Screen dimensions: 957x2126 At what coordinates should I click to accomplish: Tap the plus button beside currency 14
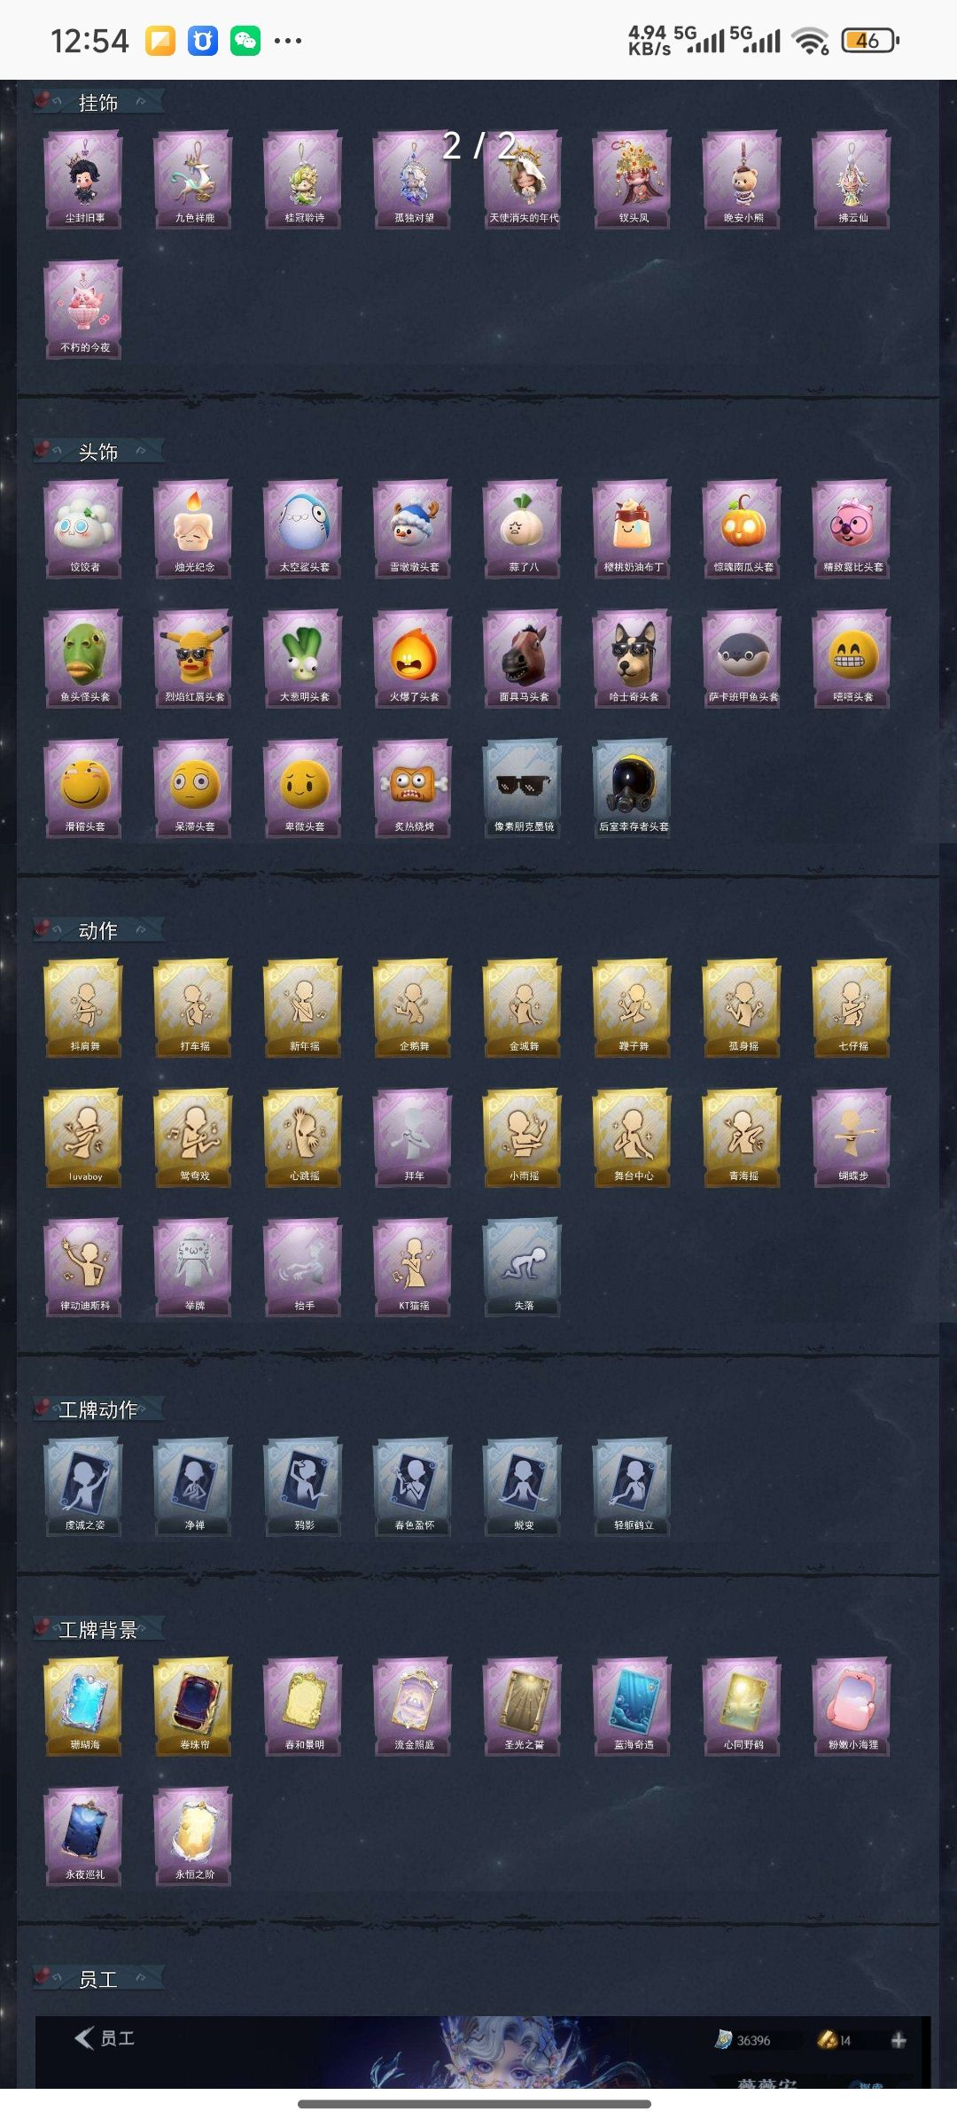(899, 2040)
